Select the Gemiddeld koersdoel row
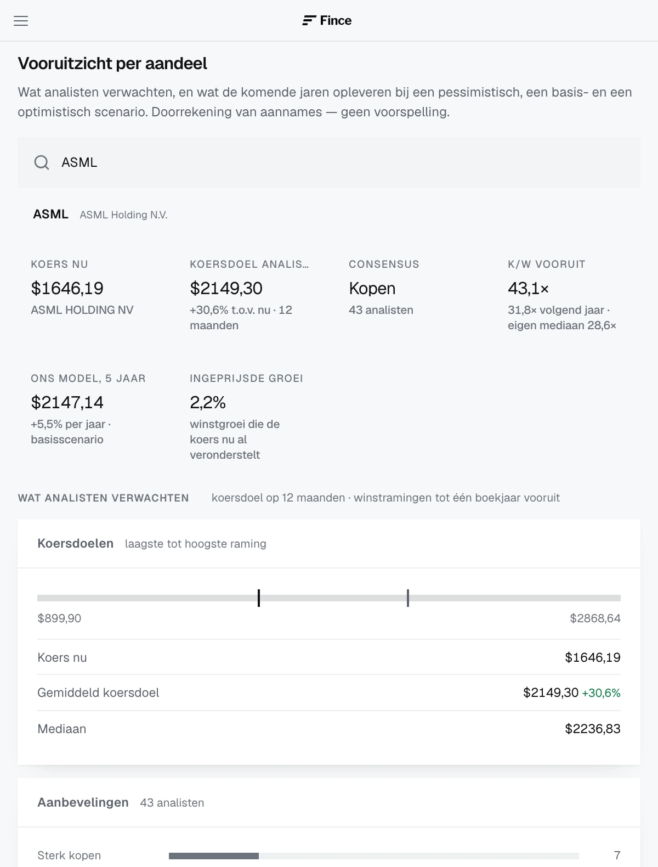 (x=329, y=693)
